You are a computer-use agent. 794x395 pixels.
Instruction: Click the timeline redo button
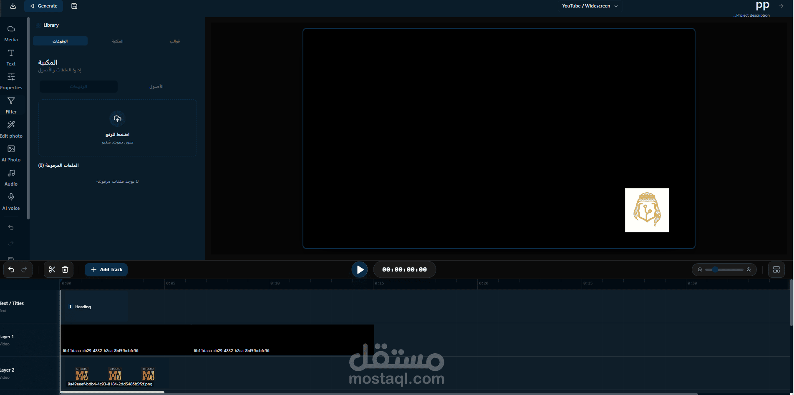24,269
